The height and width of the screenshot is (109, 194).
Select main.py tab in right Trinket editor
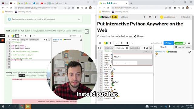[x=109, y=48]
